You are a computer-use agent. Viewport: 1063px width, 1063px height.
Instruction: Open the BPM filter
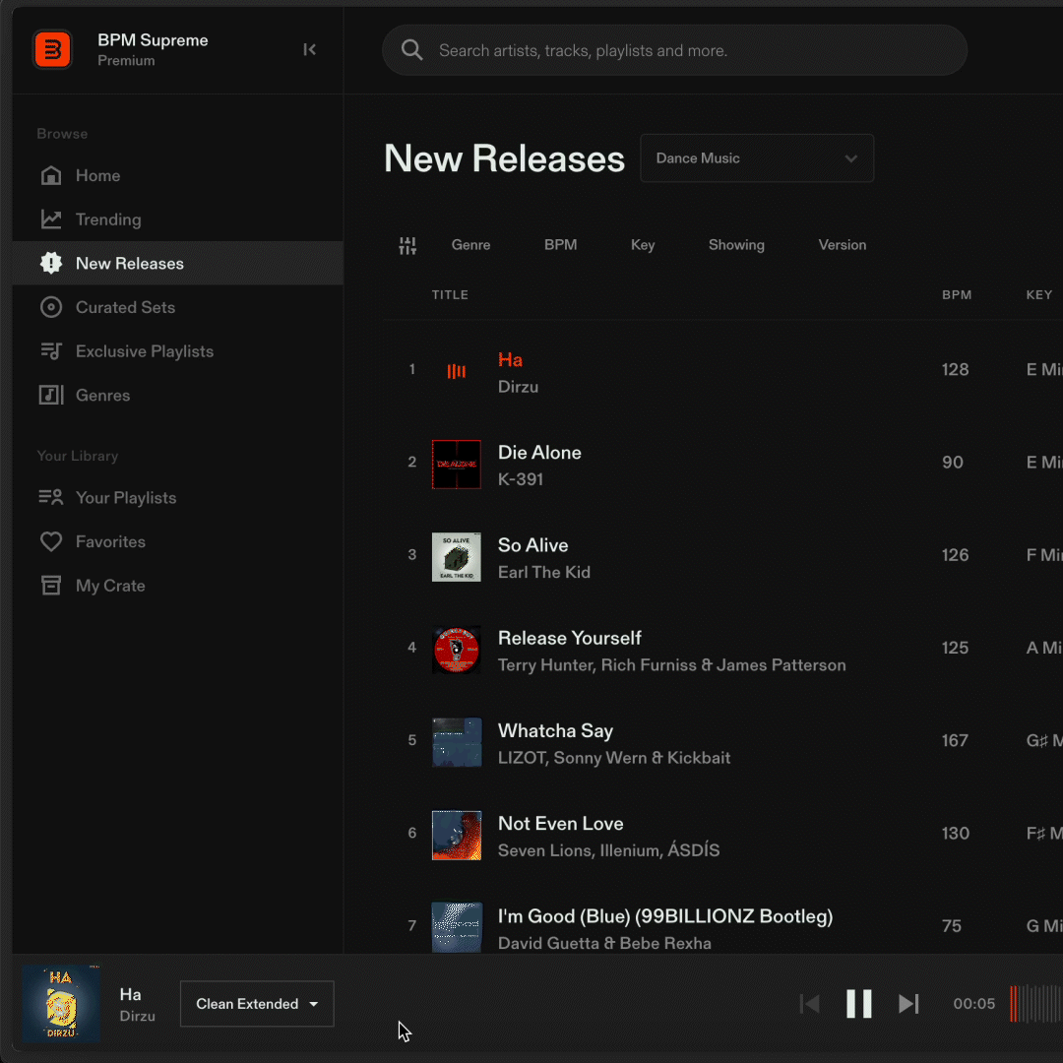560,245
